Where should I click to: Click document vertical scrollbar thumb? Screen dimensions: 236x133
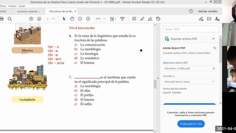(155, 84)
